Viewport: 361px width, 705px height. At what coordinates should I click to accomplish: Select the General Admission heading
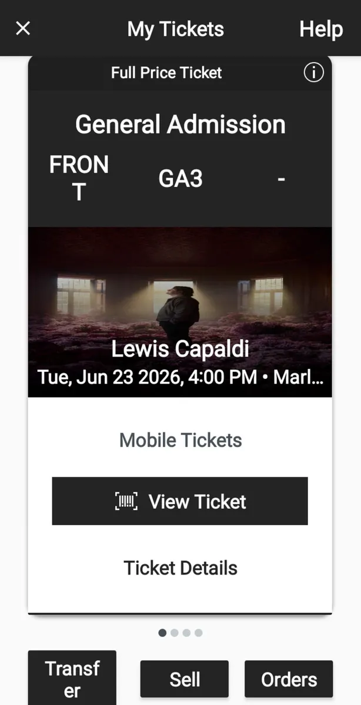pyautogui.click(x=180, y=125)
